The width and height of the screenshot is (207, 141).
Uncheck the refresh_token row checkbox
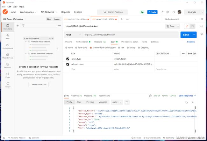pos(68,64)
